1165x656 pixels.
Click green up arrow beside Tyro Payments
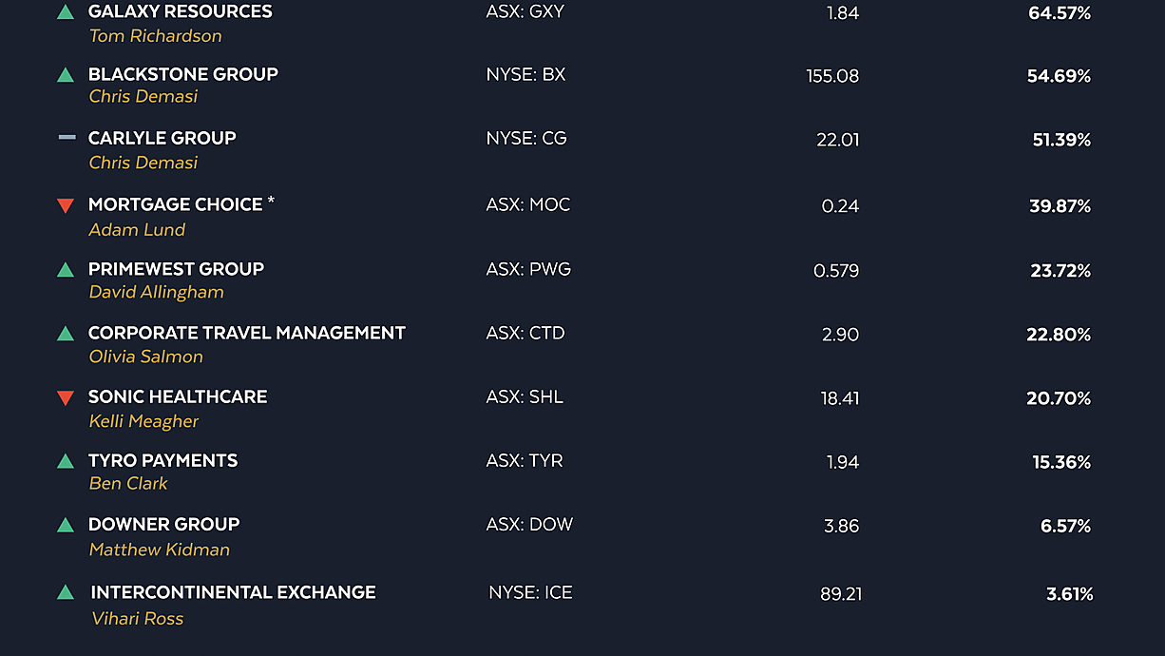(66, 461)
